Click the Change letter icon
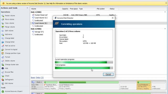 click(x=3, y=42)
